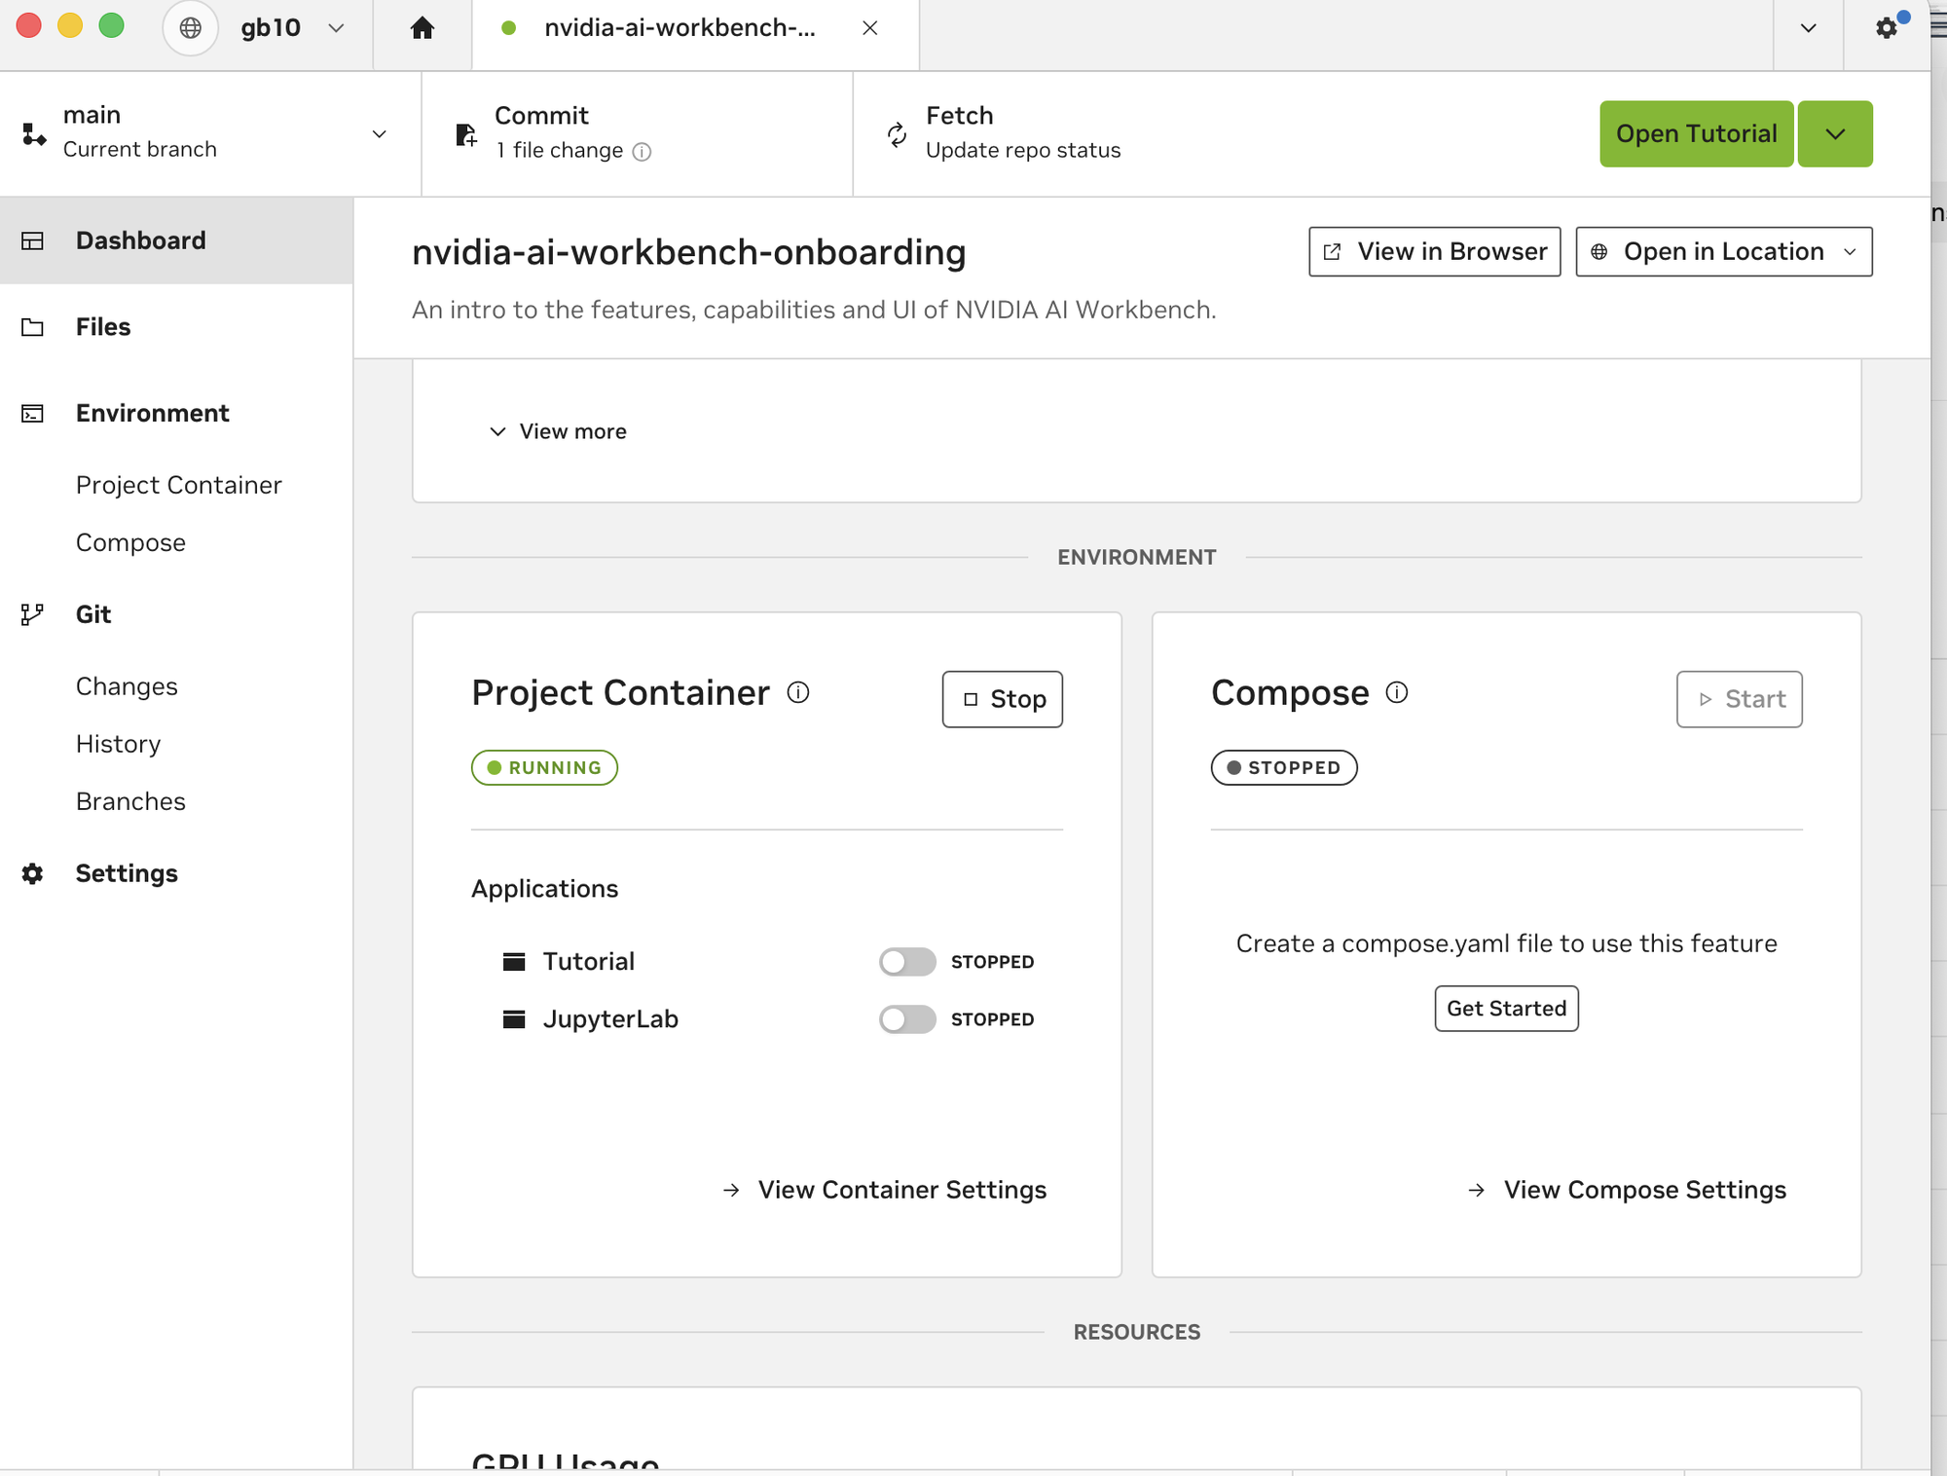The image size is (1947, 1476).
Task: Click Fetch to update repo status
Action: pyautogui.click(x=1003, y=134)
